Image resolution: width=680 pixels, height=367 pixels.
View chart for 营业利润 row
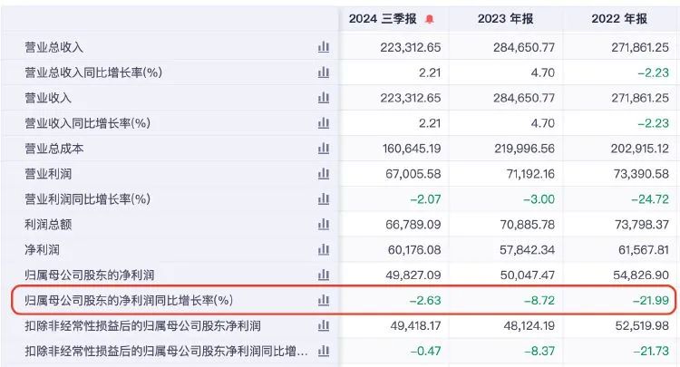click(324, 173)
